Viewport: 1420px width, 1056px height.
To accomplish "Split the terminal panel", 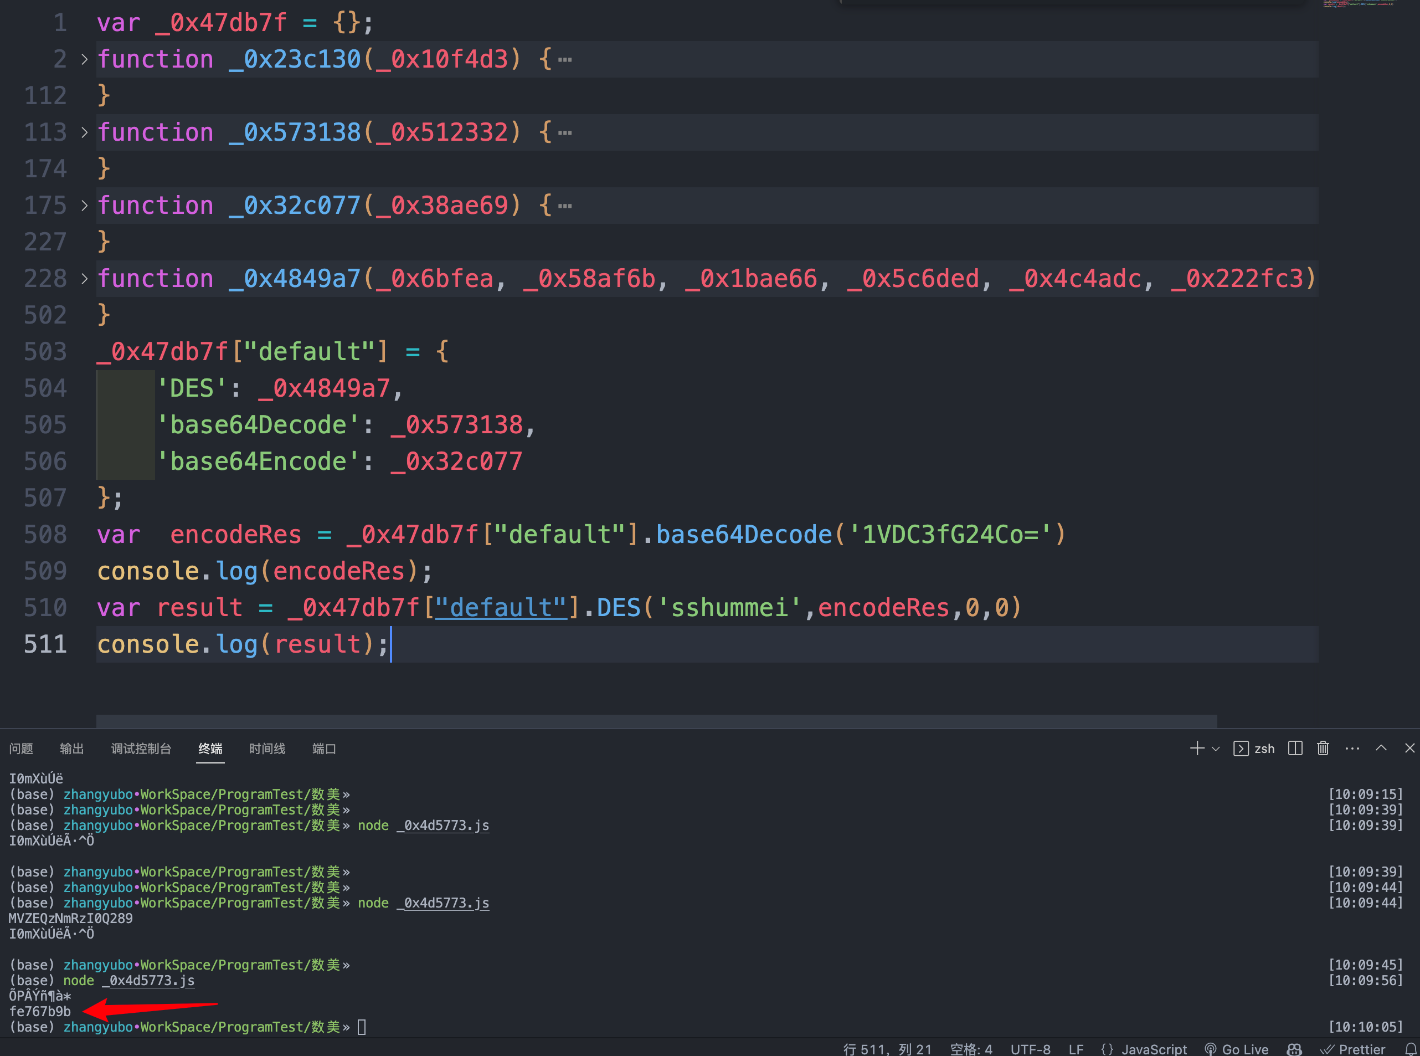I will [x=1295, y=748].
